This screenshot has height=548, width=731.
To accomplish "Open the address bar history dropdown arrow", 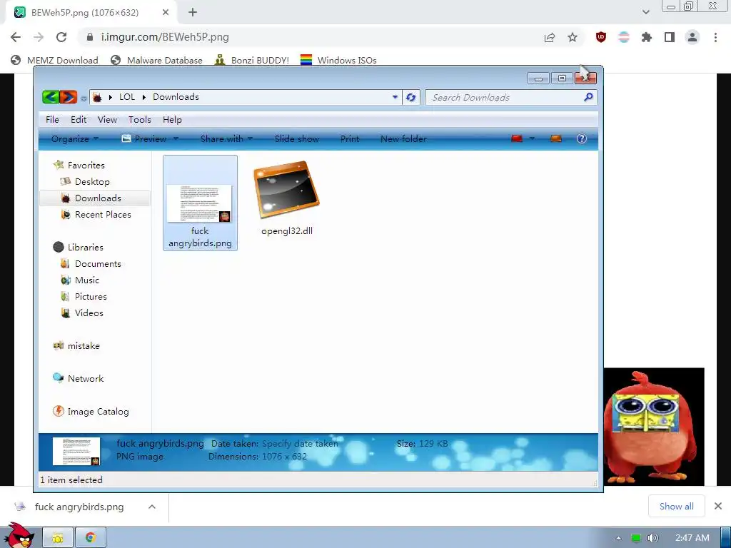I will (395, 97).
